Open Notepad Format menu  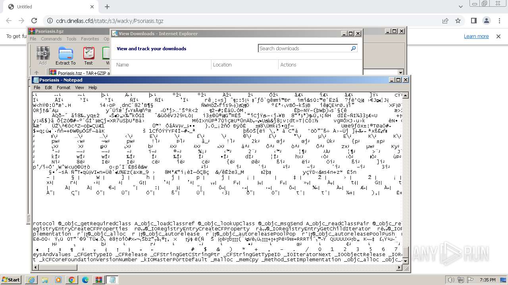[x=63, y=87]
